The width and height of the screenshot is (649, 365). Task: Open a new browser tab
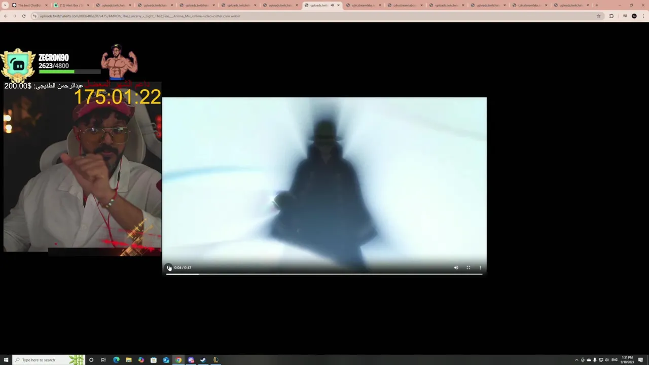[596, 5]
